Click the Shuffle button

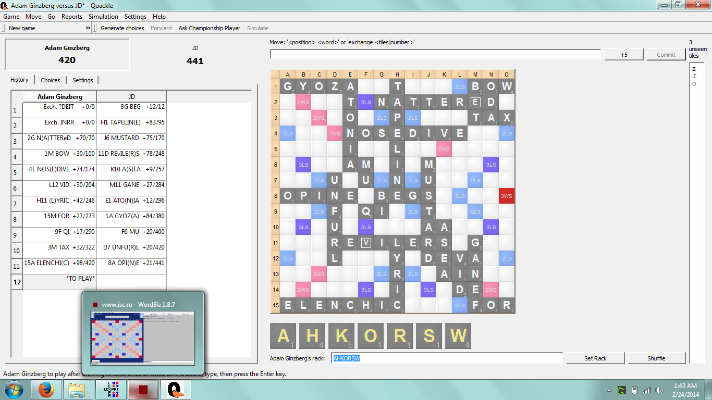point(657,358)
